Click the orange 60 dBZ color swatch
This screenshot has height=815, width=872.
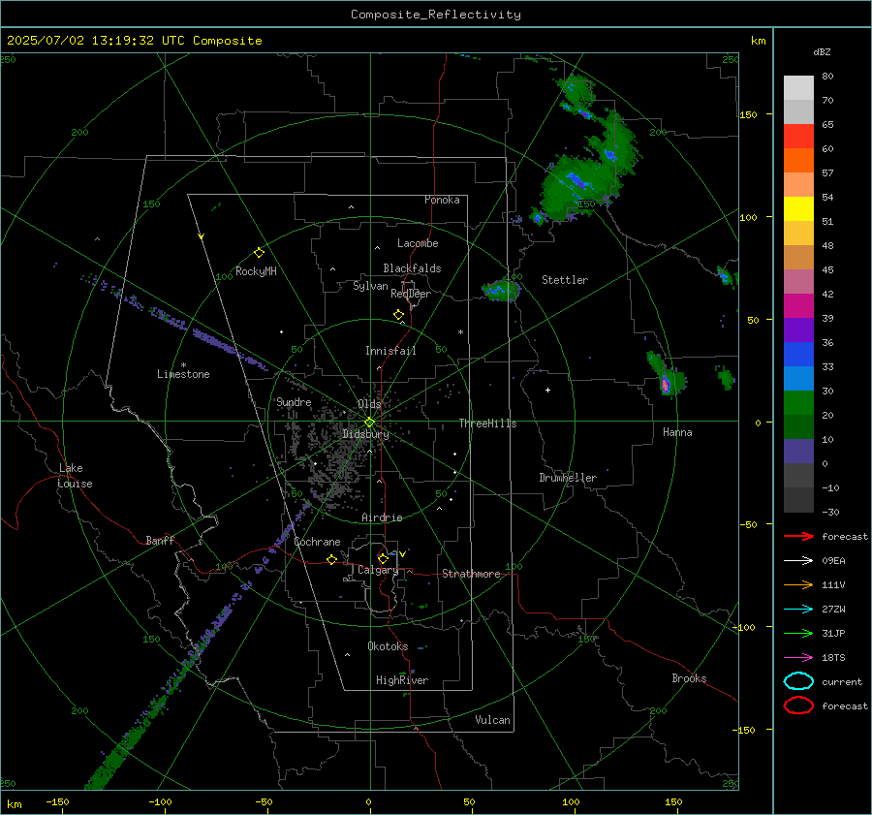[x=798, y=160]
